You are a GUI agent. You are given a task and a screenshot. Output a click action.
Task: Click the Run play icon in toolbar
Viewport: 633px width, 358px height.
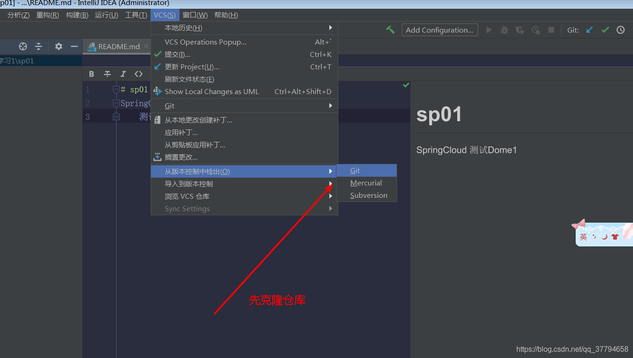[x=489, y=30]
